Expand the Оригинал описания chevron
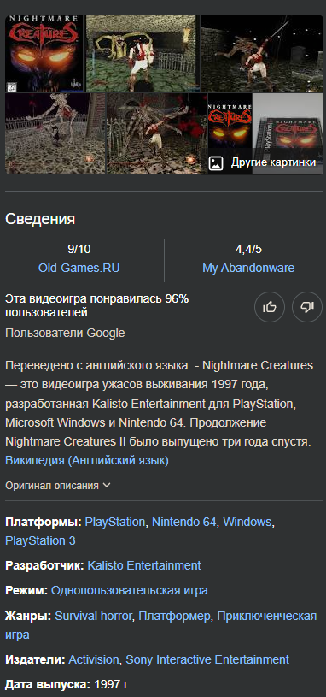This screenshot has width=326, height=697. pyautogui.click(x=107, y=486)
